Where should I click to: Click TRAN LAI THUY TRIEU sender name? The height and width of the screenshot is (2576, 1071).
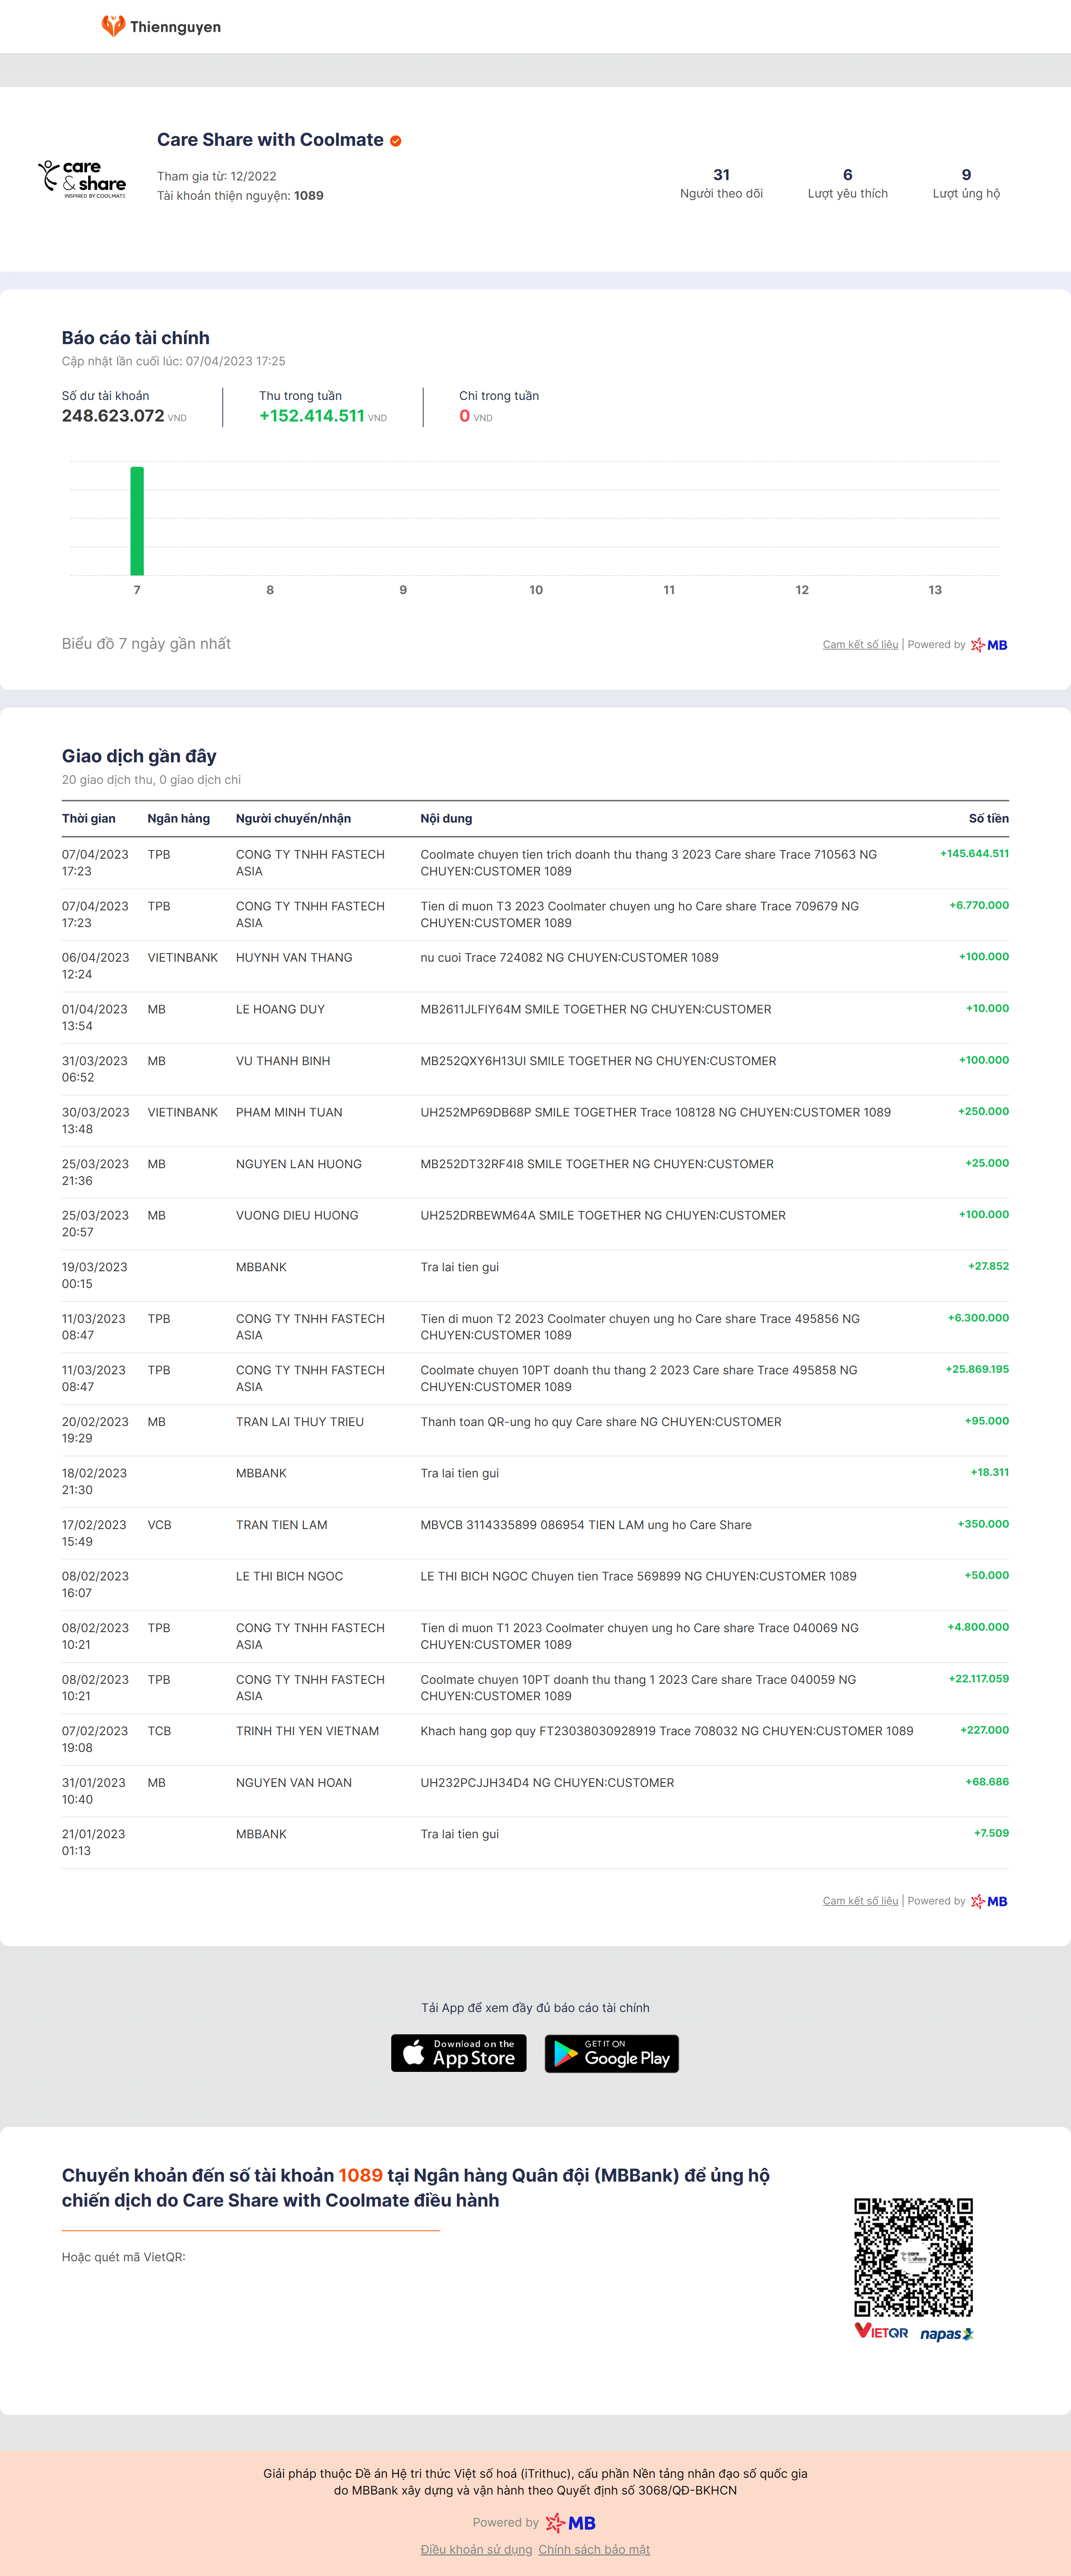click(x=300, y=1422)
